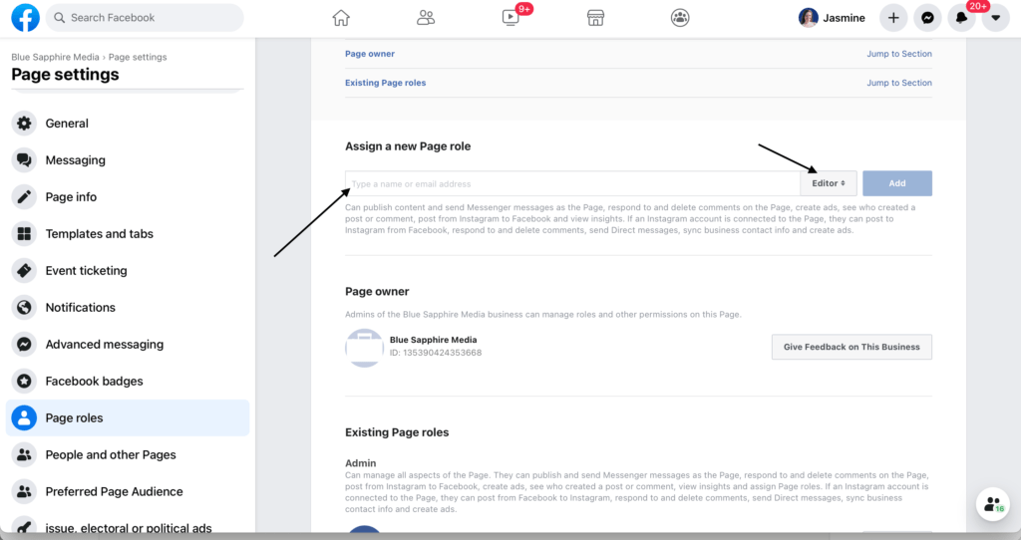
Task: Open the account menu down arrow
Action: coord(996,18)
